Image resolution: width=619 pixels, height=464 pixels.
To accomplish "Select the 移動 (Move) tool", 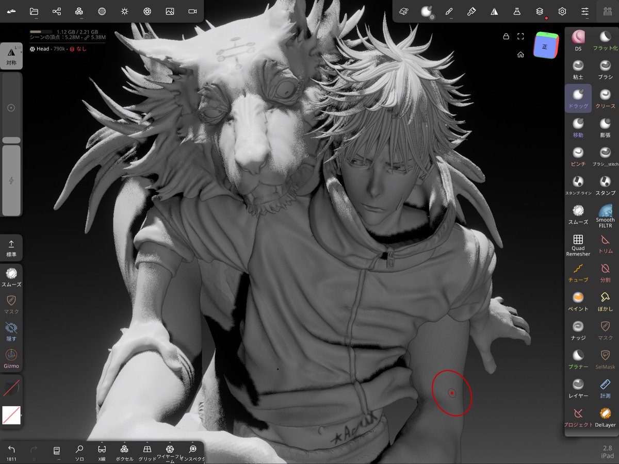I will [x=578, y=127].
